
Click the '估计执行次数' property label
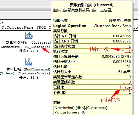(64, 46)
